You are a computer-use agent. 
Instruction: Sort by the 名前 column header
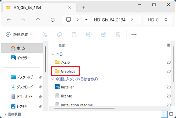coord(62,45)
